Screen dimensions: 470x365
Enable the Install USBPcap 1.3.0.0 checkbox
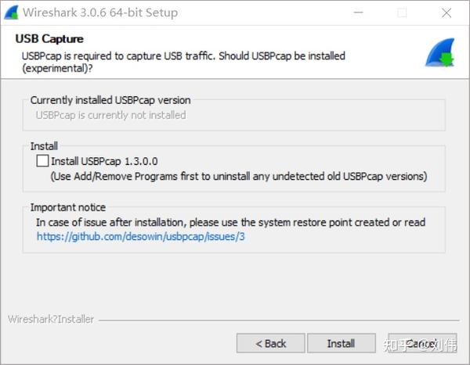tap(42, 161)
